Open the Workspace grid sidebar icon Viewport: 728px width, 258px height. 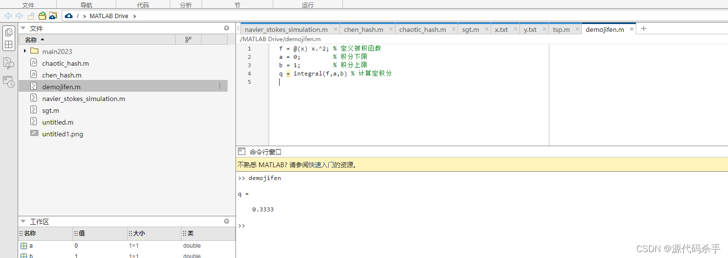tap(9, 44)
